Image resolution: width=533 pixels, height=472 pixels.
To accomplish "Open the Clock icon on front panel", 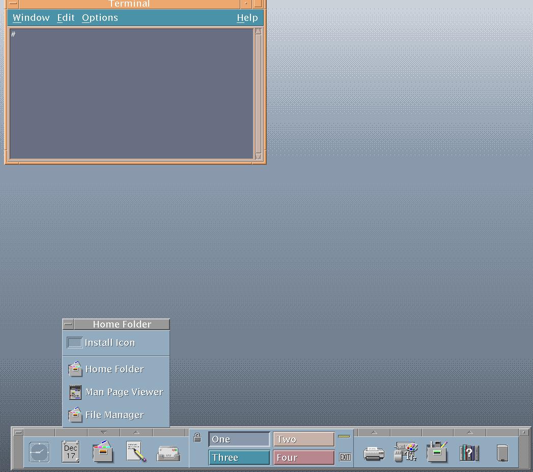I will tap(39, 452).
